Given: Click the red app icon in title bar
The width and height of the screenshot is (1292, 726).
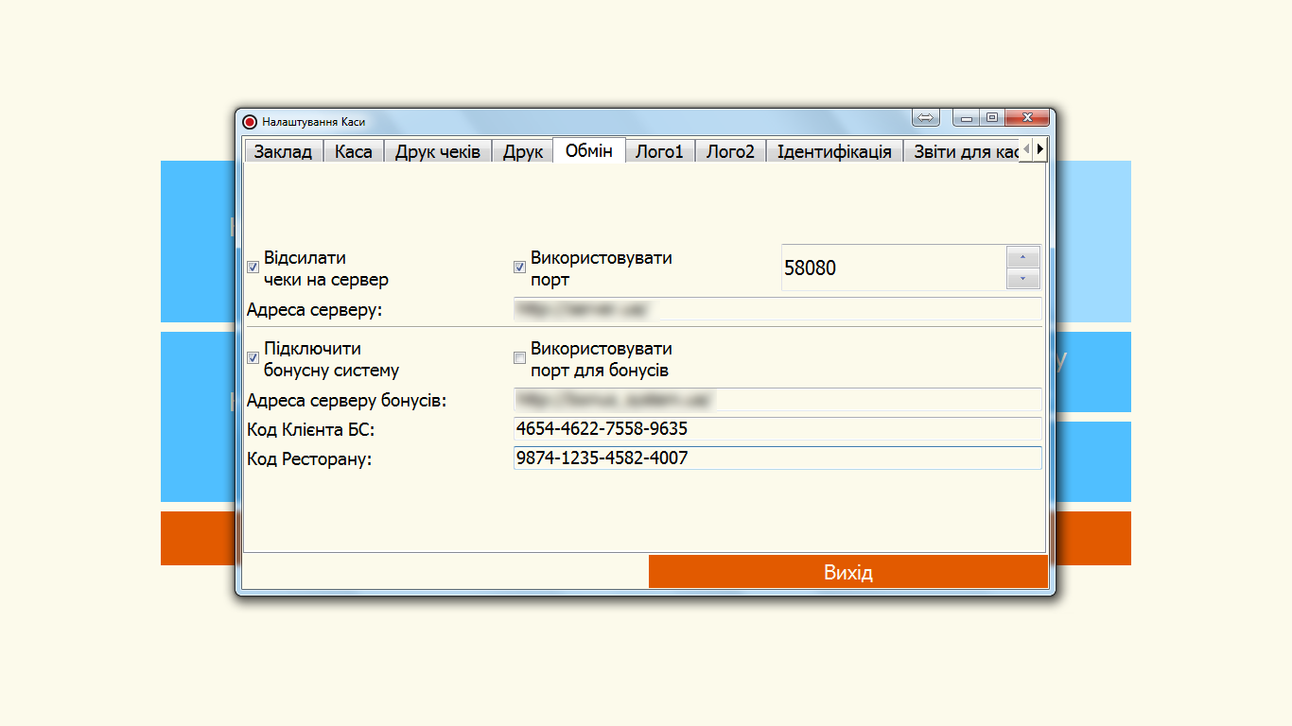Looking at the screenshot, I should coord(250,122).
